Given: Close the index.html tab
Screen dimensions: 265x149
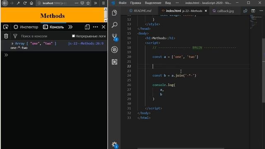Looking at the screenshot, I should point(206,11).
